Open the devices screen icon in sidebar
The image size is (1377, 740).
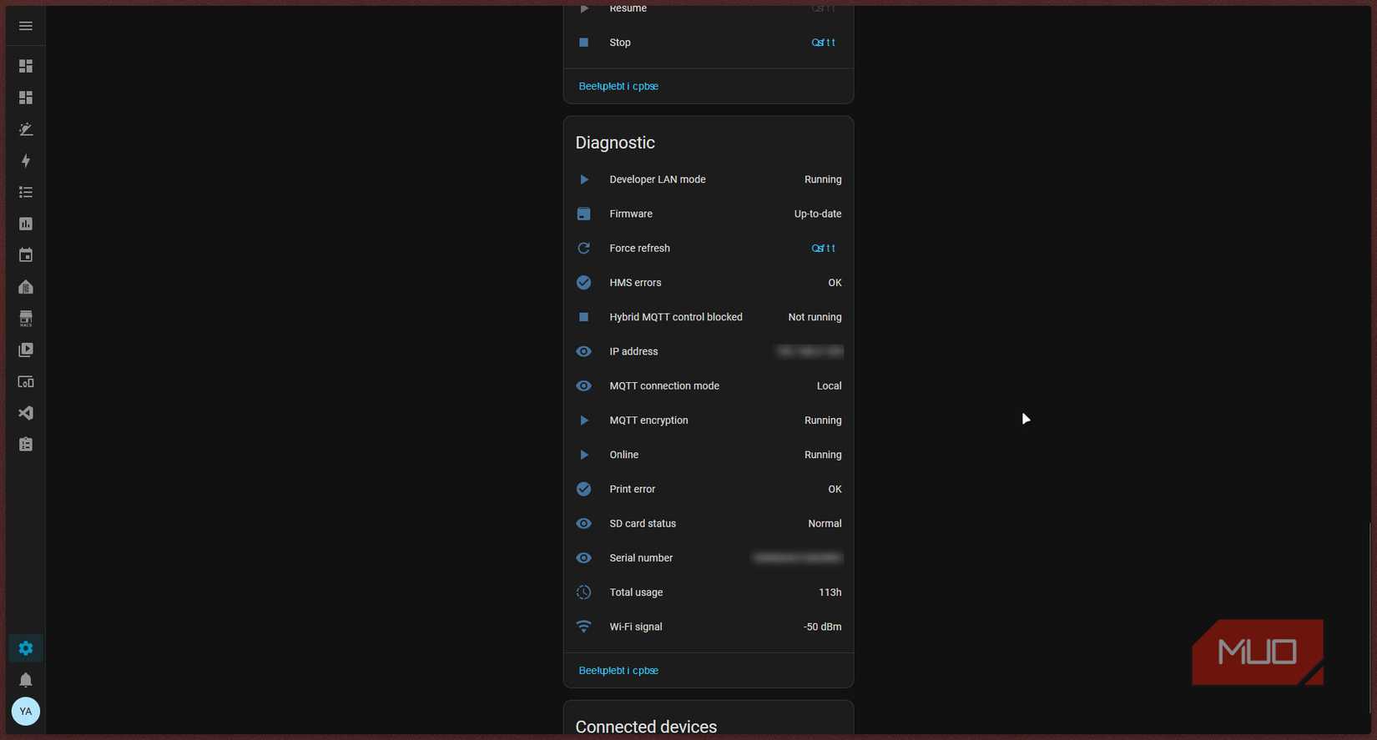(26, 382)
